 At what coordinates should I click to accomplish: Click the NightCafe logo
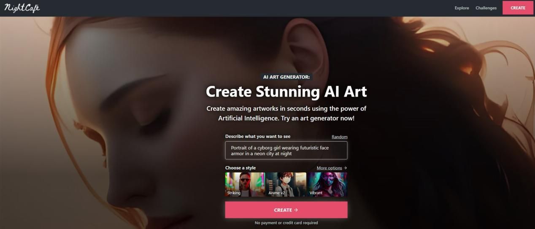click(22, 8)
